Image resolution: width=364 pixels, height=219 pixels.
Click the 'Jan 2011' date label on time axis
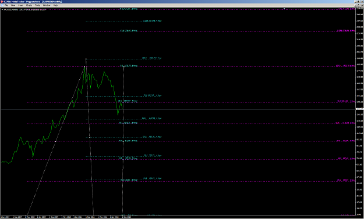(78, 217)
